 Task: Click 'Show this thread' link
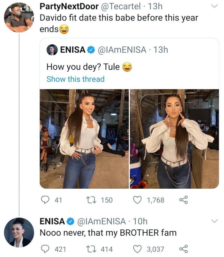[x=75, y=79]
